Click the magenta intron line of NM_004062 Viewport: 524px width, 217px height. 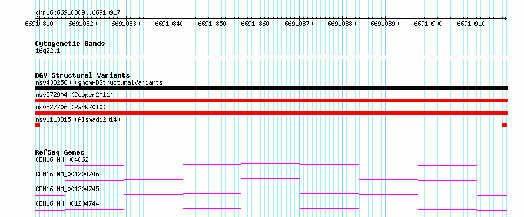coord(271,164)
